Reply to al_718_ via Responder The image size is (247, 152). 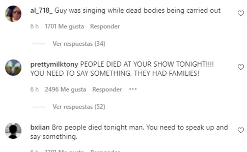click(105, 27)
